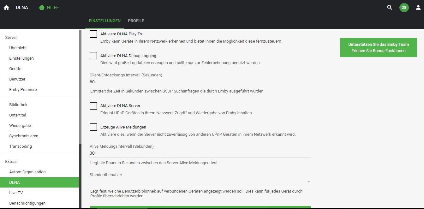Open Untertitel settings in the sidebar
This screenshot has width=424, height=209.
39,115
